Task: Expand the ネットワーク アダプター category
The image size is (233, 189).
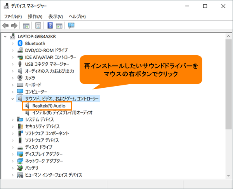Action: point(13,161)
